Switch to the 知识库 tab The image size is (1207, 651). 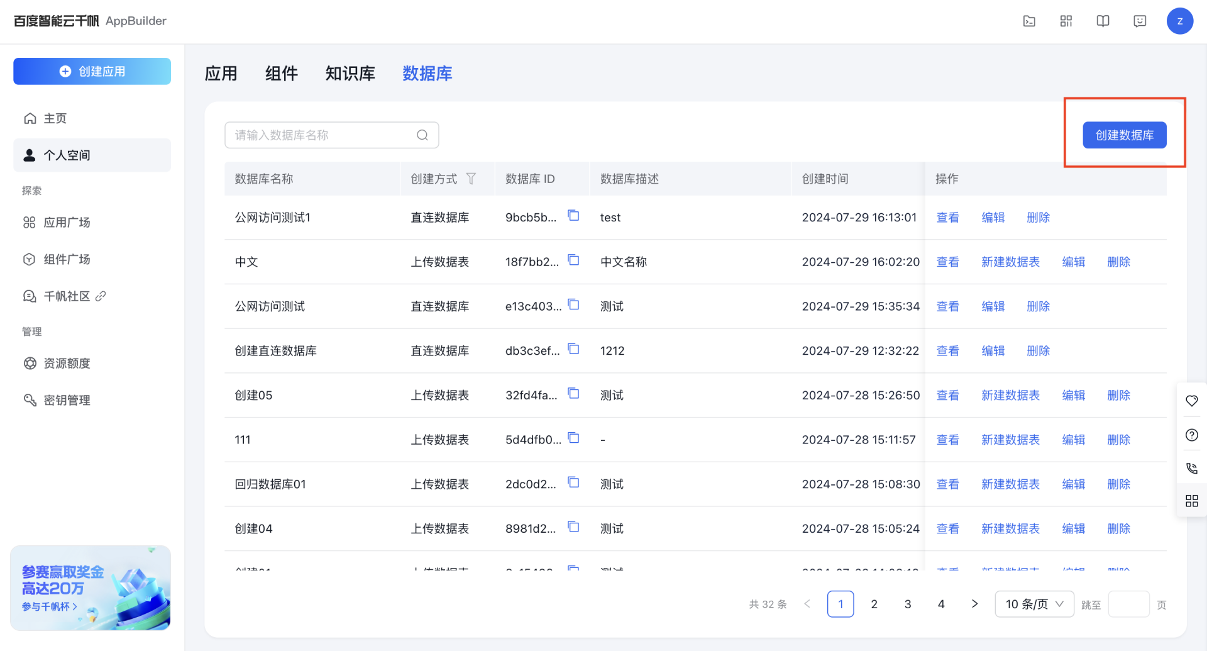tap(350, 74)
